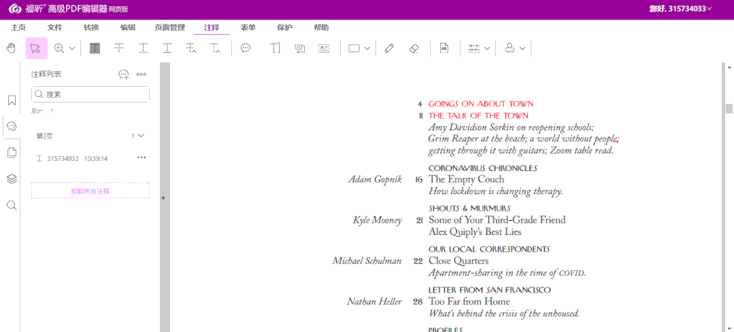
Task: Toggle the highlight text tool
Action: pyautogui.click(x=95, y=48)
